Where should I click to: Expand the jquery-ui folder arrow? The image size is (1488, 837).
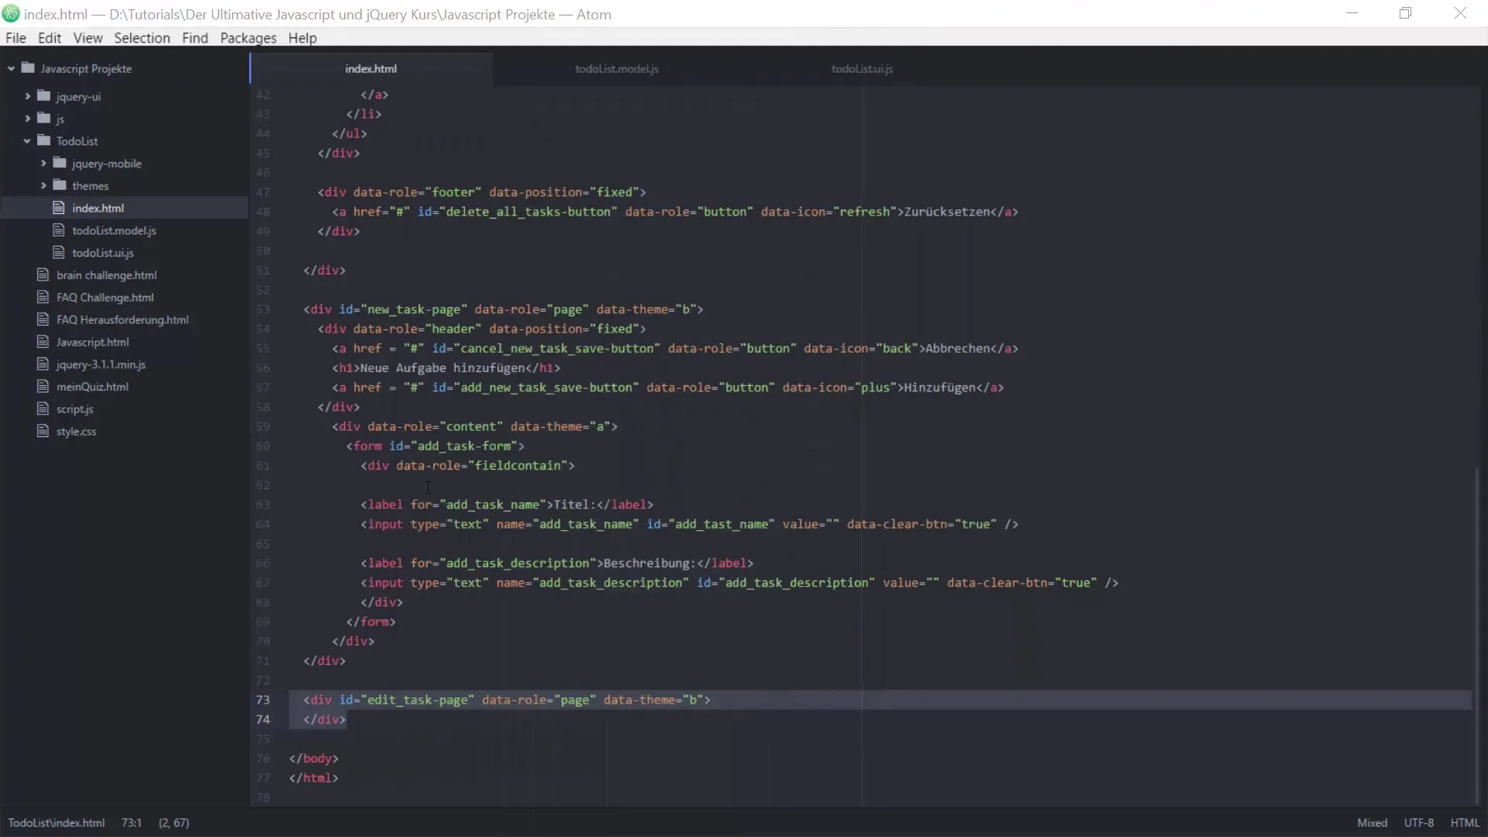(27, 96)
